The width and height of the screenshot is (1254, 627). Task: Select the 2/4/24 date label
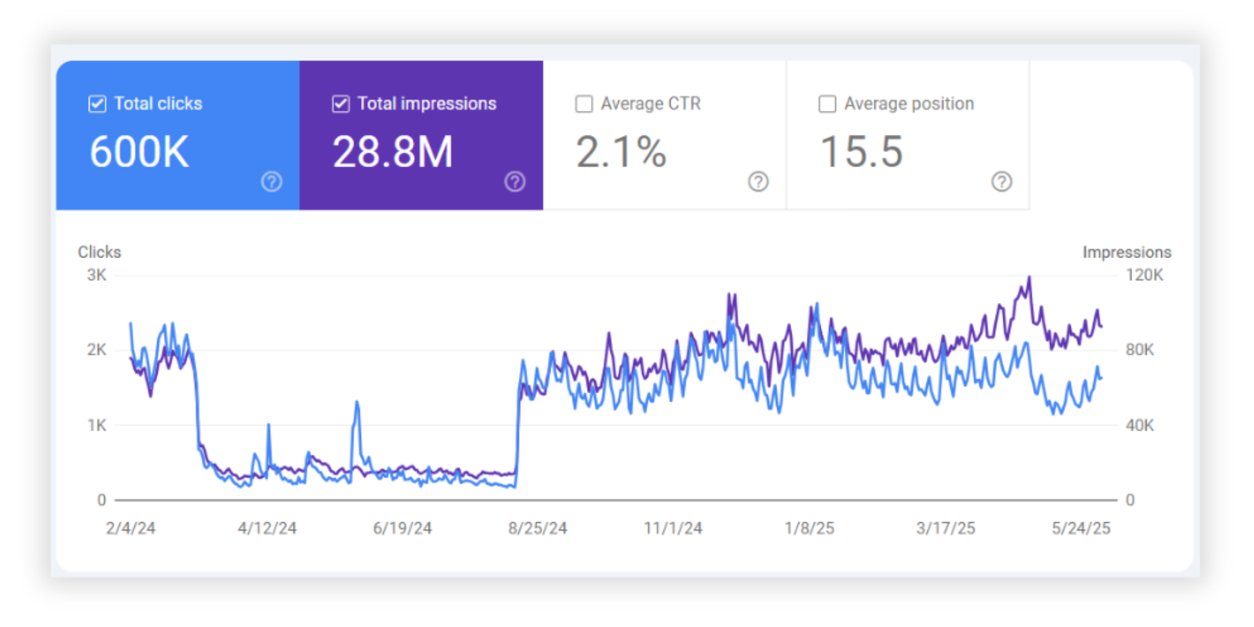coord(131,528)
